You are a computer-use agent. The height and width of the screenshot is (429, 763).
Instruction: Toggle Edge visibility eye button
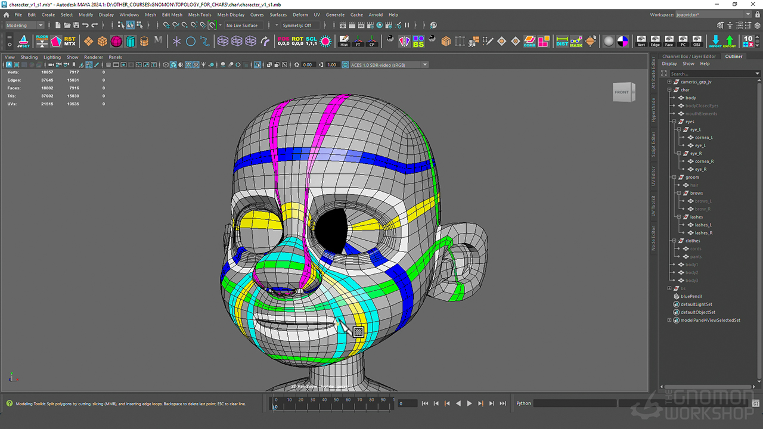point(655,41)
